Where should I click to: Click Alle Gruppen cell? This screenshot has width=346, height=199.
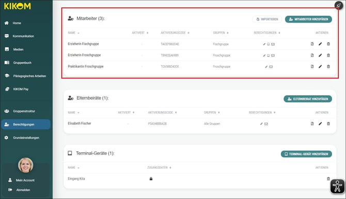point(212,124)
